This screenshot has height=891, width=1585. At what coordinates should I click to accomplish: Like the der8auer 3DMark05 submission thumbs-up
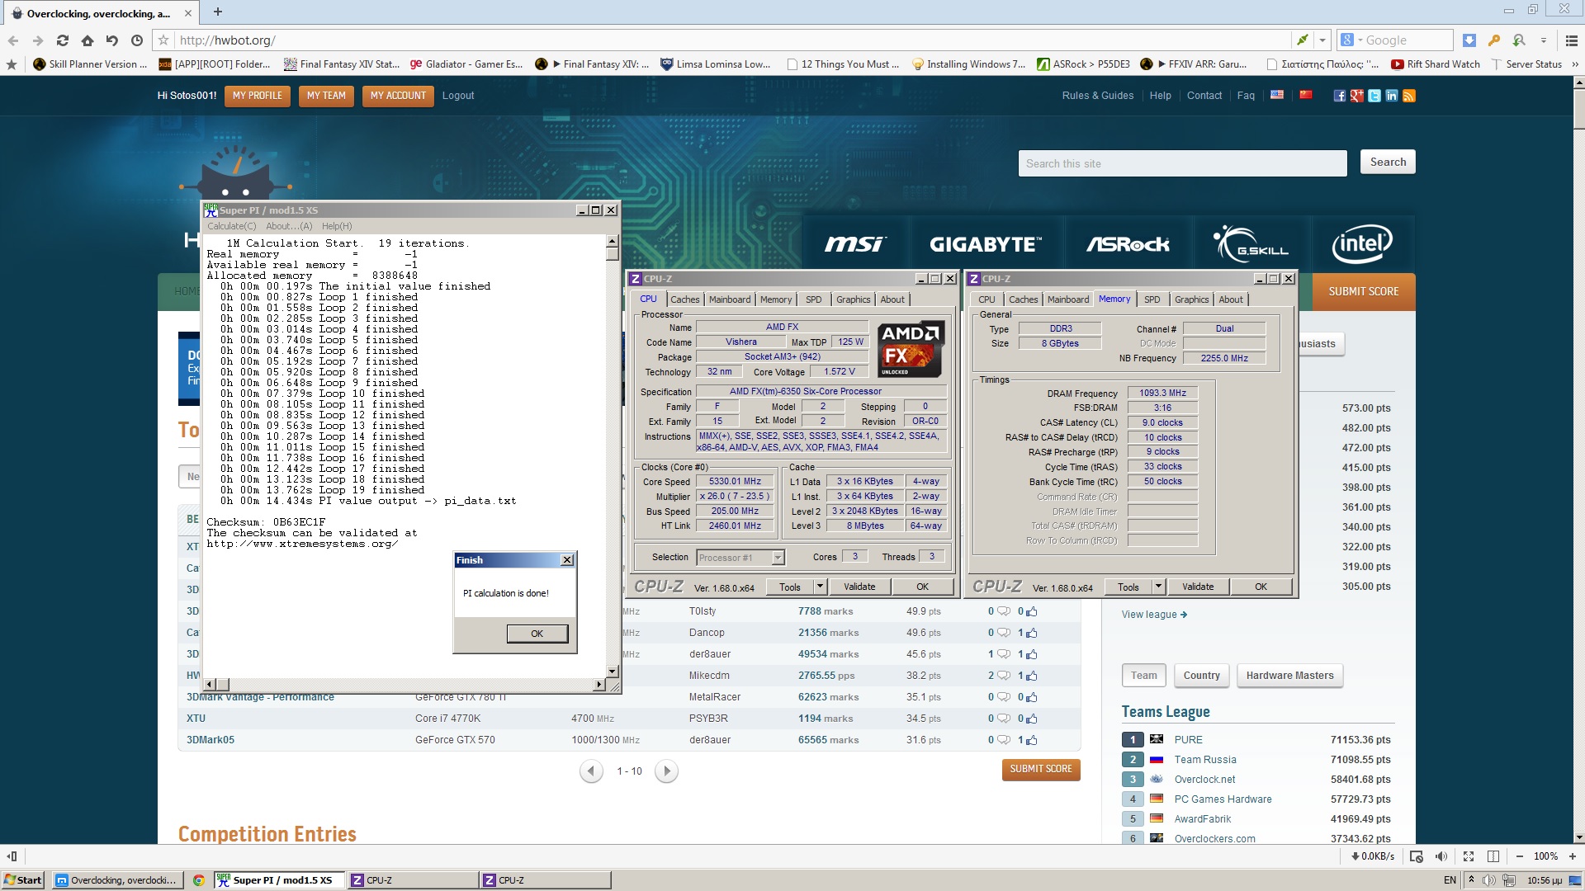pyautogui.click(x=1032, y=740)
